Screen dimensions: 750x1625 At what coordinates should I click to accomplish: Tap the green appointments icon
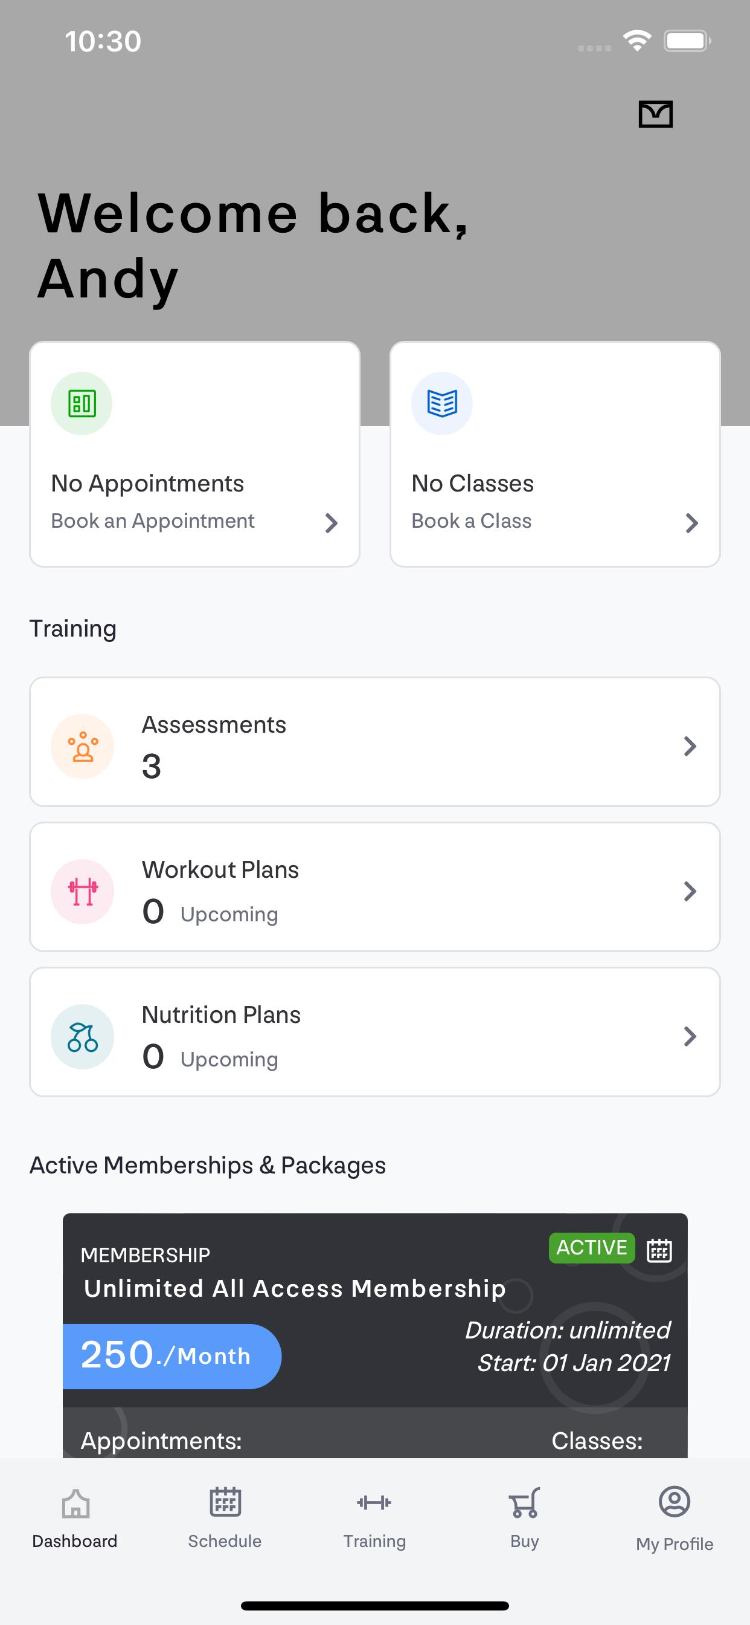(82, 403)
